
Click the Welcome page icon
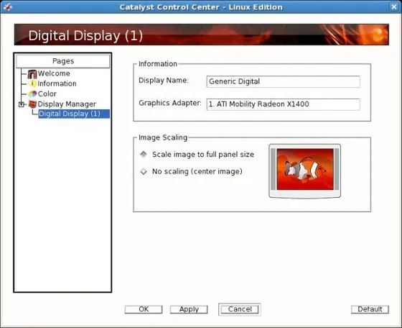point(32,73)
